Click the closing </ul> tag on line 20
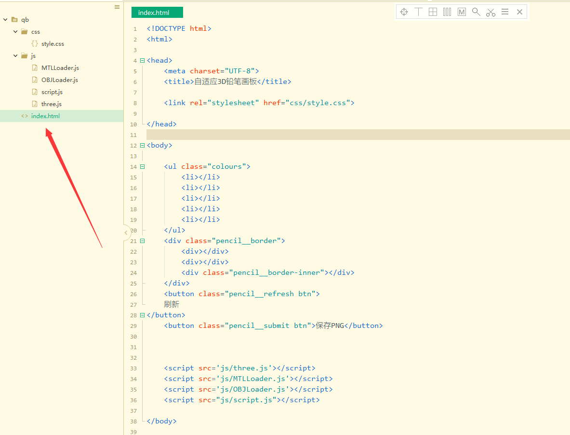570x435 pixels. pyautogui.click(x=174, y=230)
